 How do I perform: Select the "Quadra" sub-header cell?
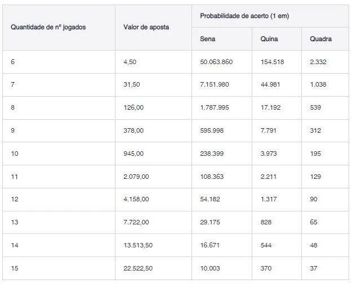[x=320, y=39]
